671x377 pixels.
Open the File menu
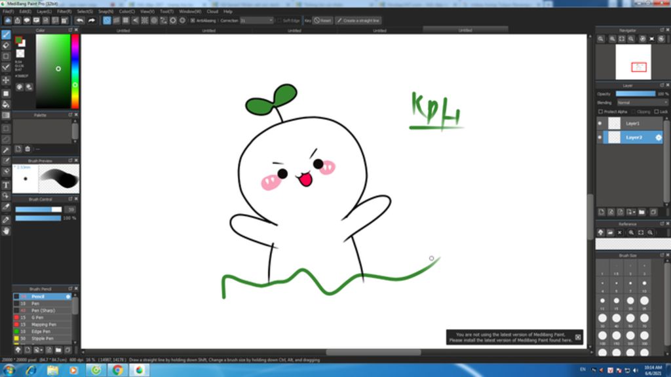[9, 12]
